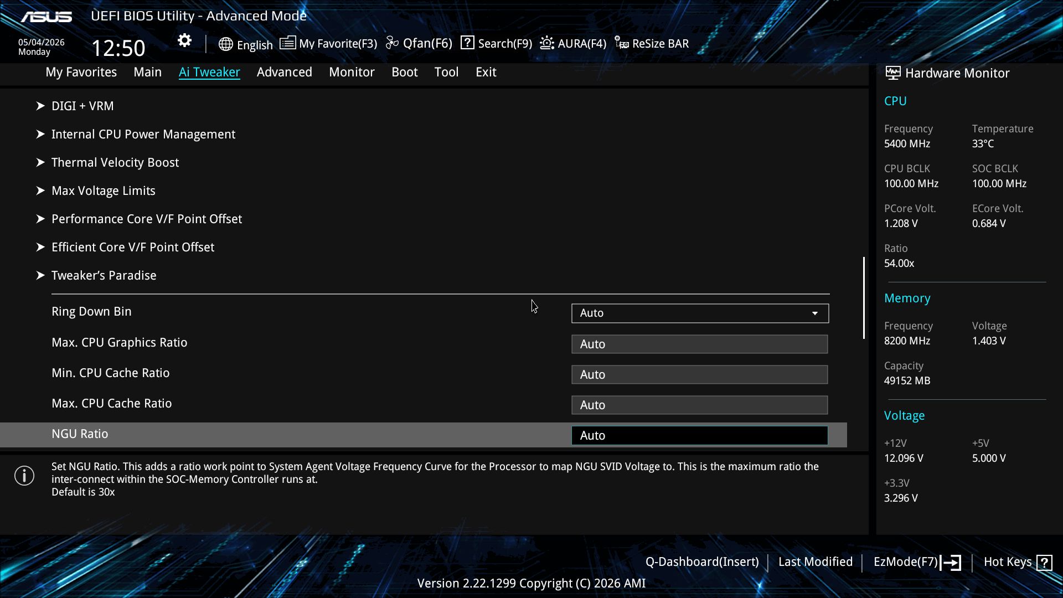1063x598 pixels.
Task: Open Qfan(F6) control
Action: 427,43
